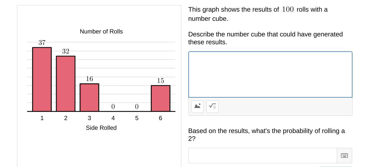Click the number cube description text box

click(270, 74)
